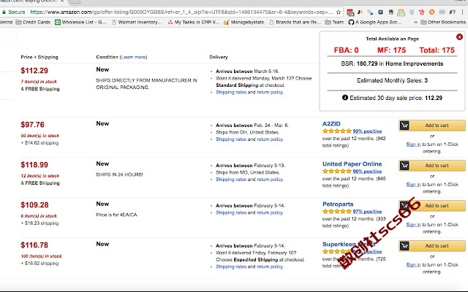
Task: Open the Wholesale List bookmark
Action: [x=80, y=22]
